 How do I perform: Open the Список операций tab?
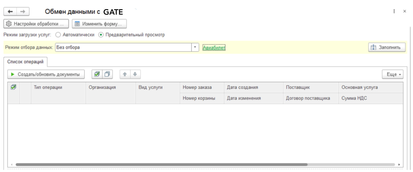[x=25, y=62]
